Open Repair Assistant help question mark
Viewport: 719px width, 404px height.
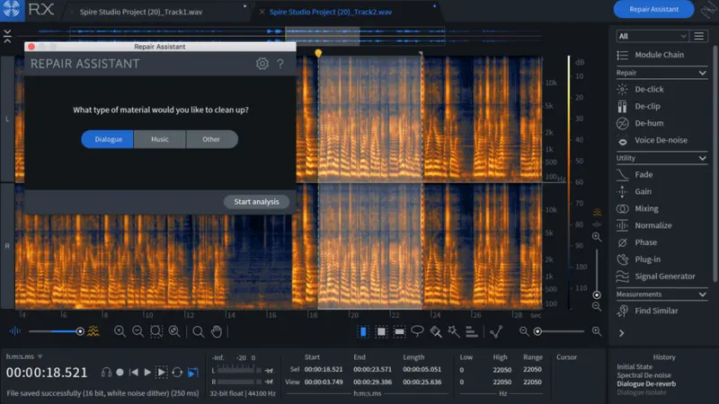280,64
